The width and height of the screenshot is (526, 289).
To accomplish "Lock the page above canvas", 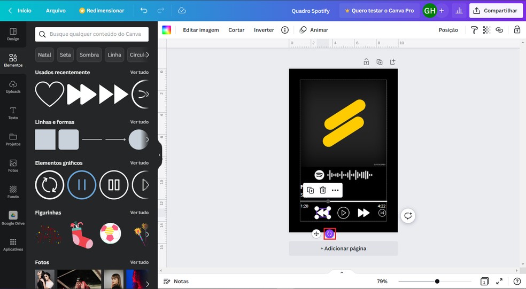I will click(x=366, y=62).
